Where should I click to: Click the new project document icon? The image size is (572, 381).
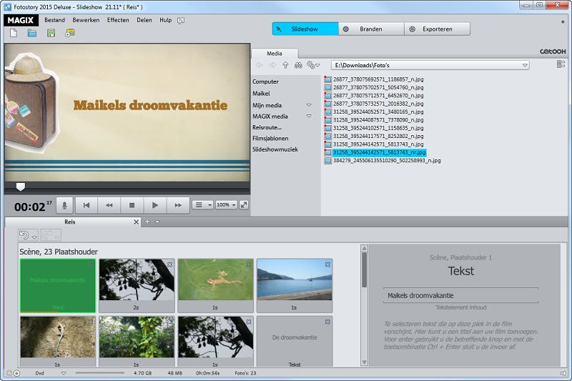pos(14,33)
